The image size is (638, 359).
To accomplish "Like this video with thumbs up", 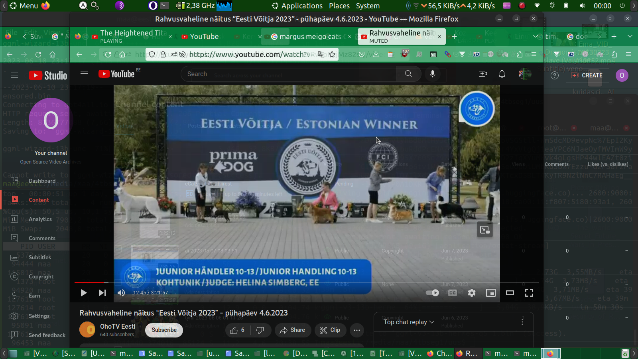I will (x=237, y=330).
